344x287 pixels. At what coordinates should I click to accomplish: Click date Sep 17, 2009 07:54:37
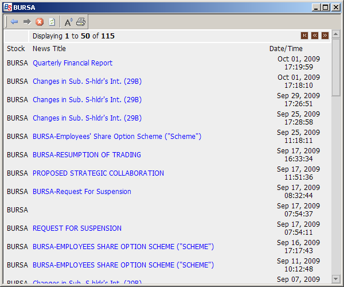point(299,210)
